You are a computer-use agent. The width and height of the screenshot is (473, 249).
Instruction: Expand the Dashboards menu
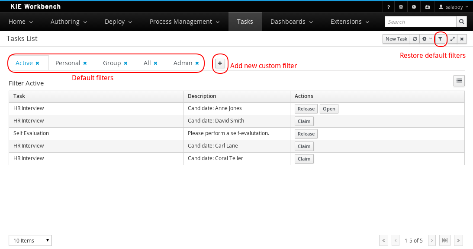[292, 22]
